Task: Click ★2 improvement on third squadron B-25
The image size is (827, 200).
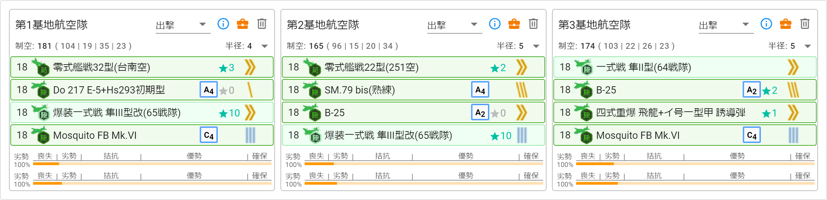Action: [x=770, y=90]
